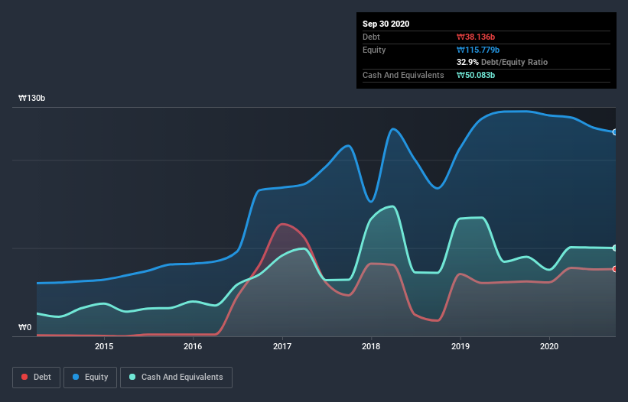Click the 2016 x-axis label
The image size is (628, 402).
click(193, 346)
